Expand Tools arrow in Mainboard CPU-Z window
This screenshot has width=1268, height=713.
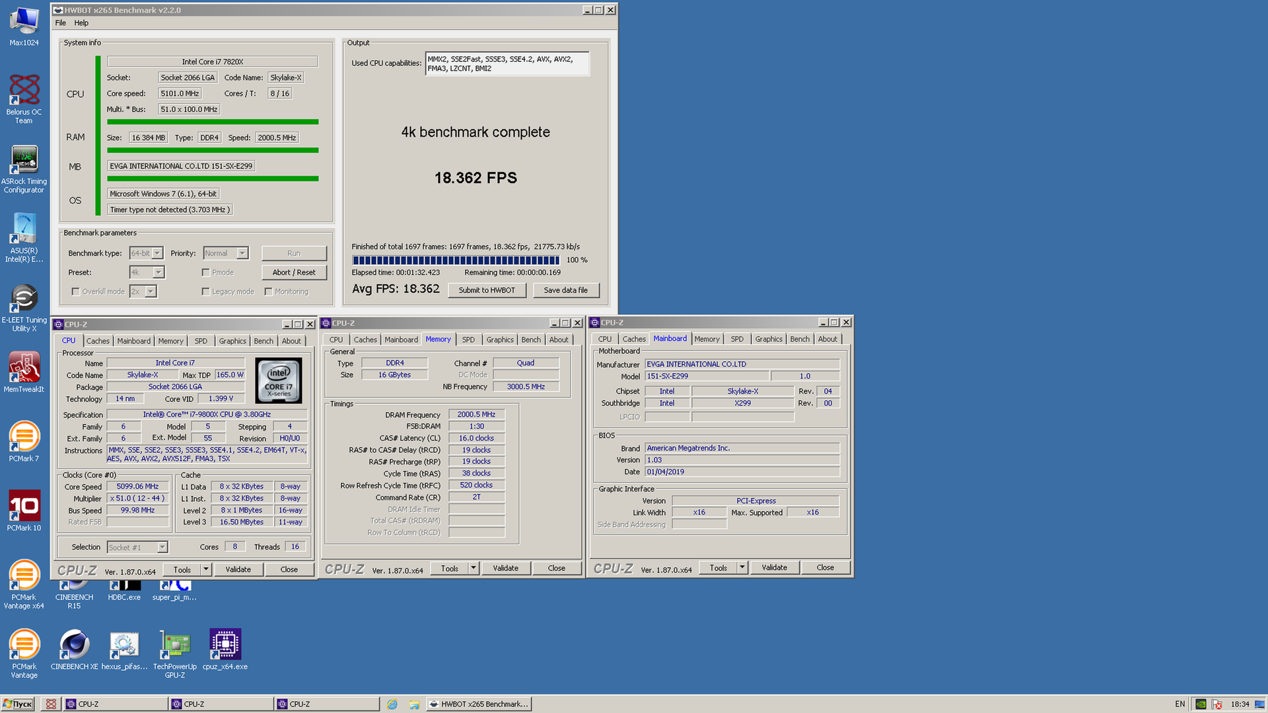coord(742,568)
